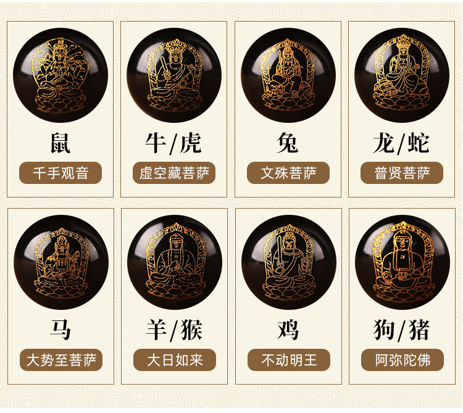Select the 大日如来 label button

pos(175,360)
